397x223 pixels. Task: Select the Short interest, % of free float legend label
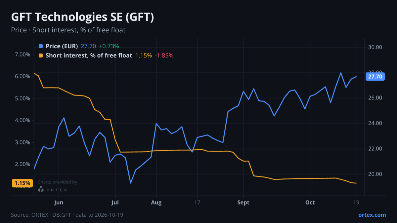tap(89, 56)
